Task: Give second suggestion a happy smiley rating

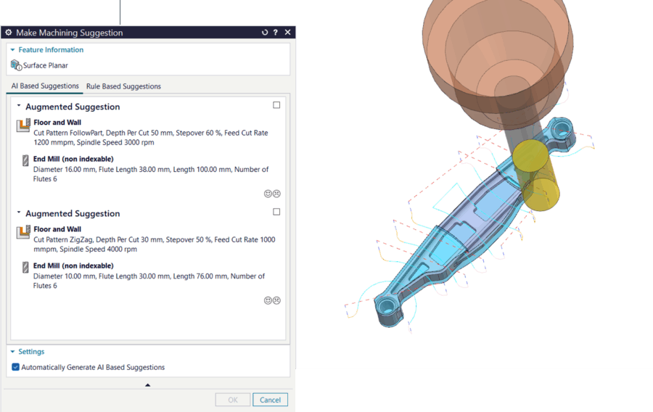Action: click(268, 300)
